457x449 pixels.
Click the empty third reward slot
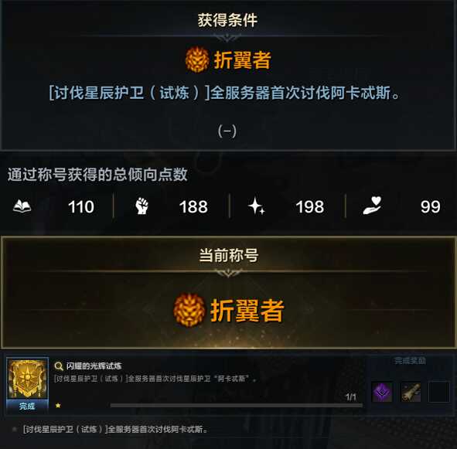pos(439,392)
